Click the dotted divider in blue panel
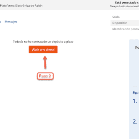139x139 pixels. (136, 86)
